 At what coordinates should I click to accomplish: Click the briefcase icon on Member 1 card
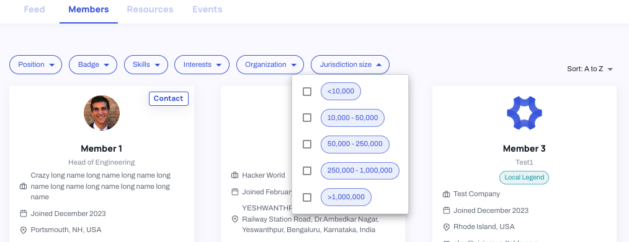[24, 186]
